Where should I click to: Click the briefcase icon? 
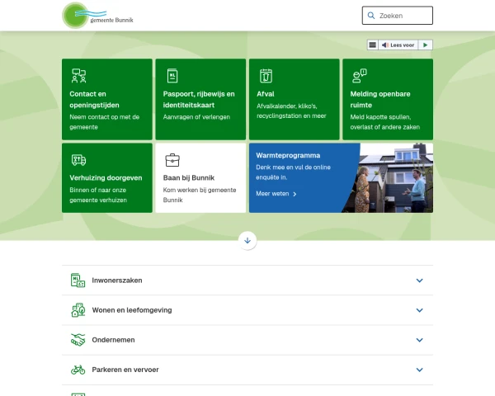pos(172,160)
